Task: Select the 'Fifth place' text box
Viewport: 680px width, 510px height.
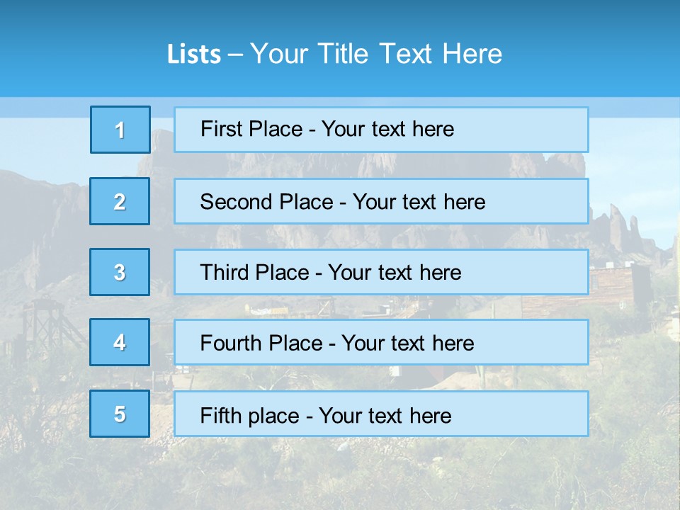Action: pos(381,414)
